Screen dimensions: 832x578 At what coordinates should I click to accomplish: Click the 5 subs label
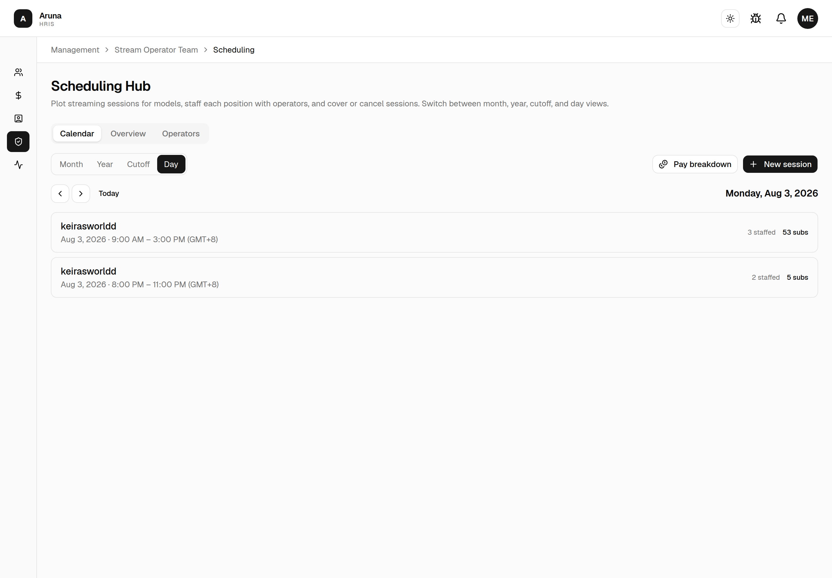click(797, 277)
